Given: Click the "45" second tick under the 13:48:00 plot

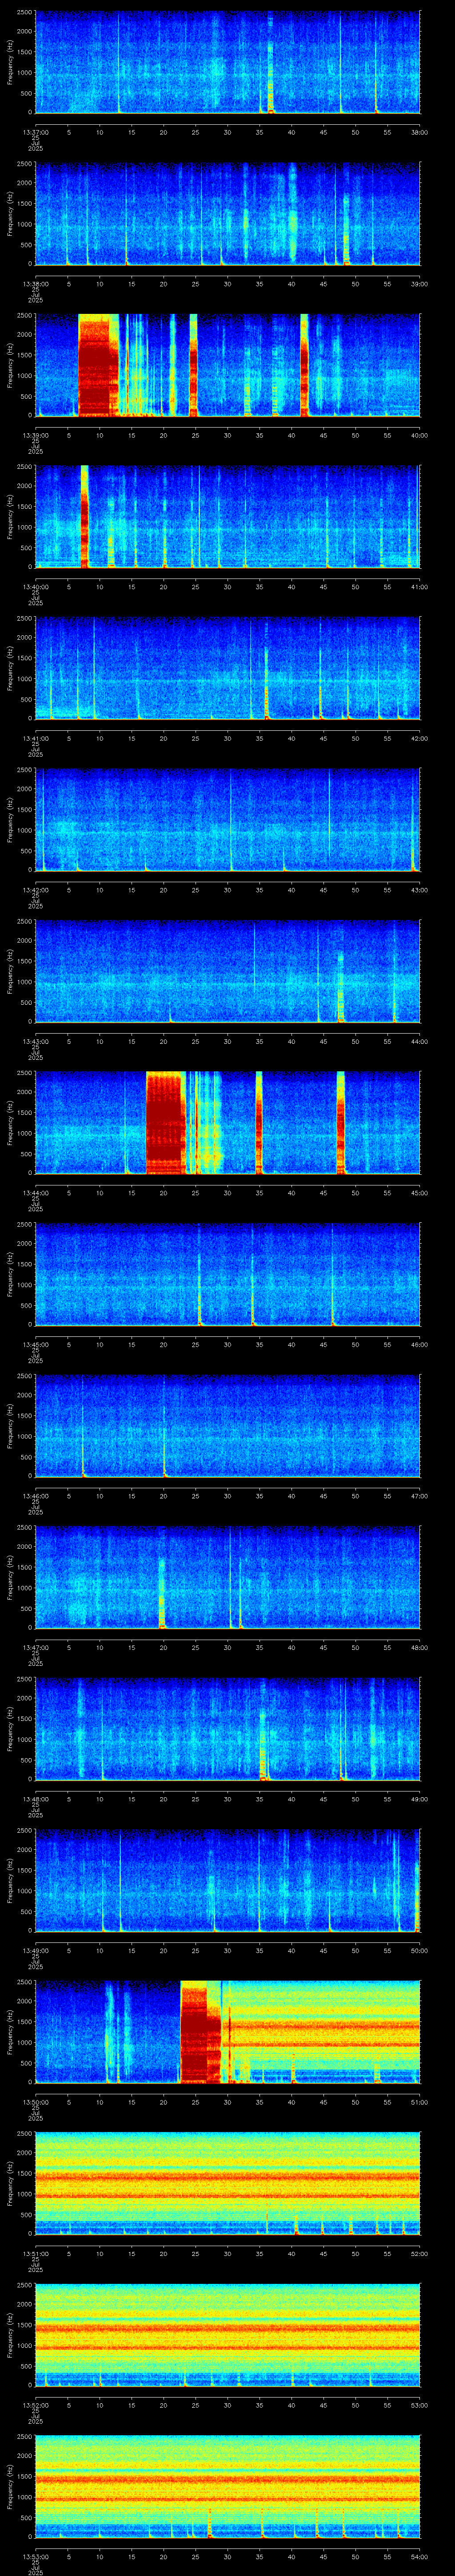Looking at the screenshot, I should (x=324, y=1799).
